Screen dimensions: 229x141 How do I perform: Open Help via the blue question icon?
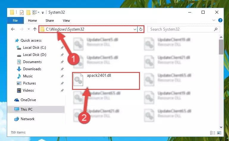click(x=220, y=20)
